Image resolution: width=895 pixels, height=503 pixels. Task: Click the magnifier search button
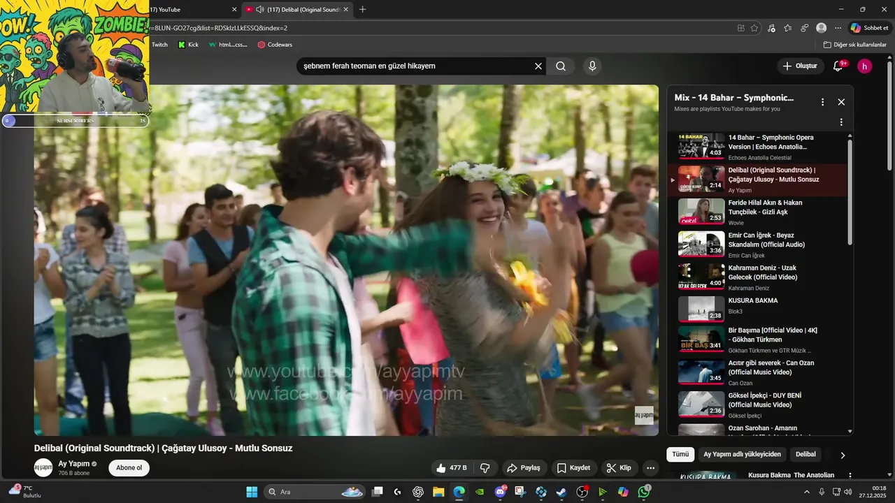coord(561,66)
